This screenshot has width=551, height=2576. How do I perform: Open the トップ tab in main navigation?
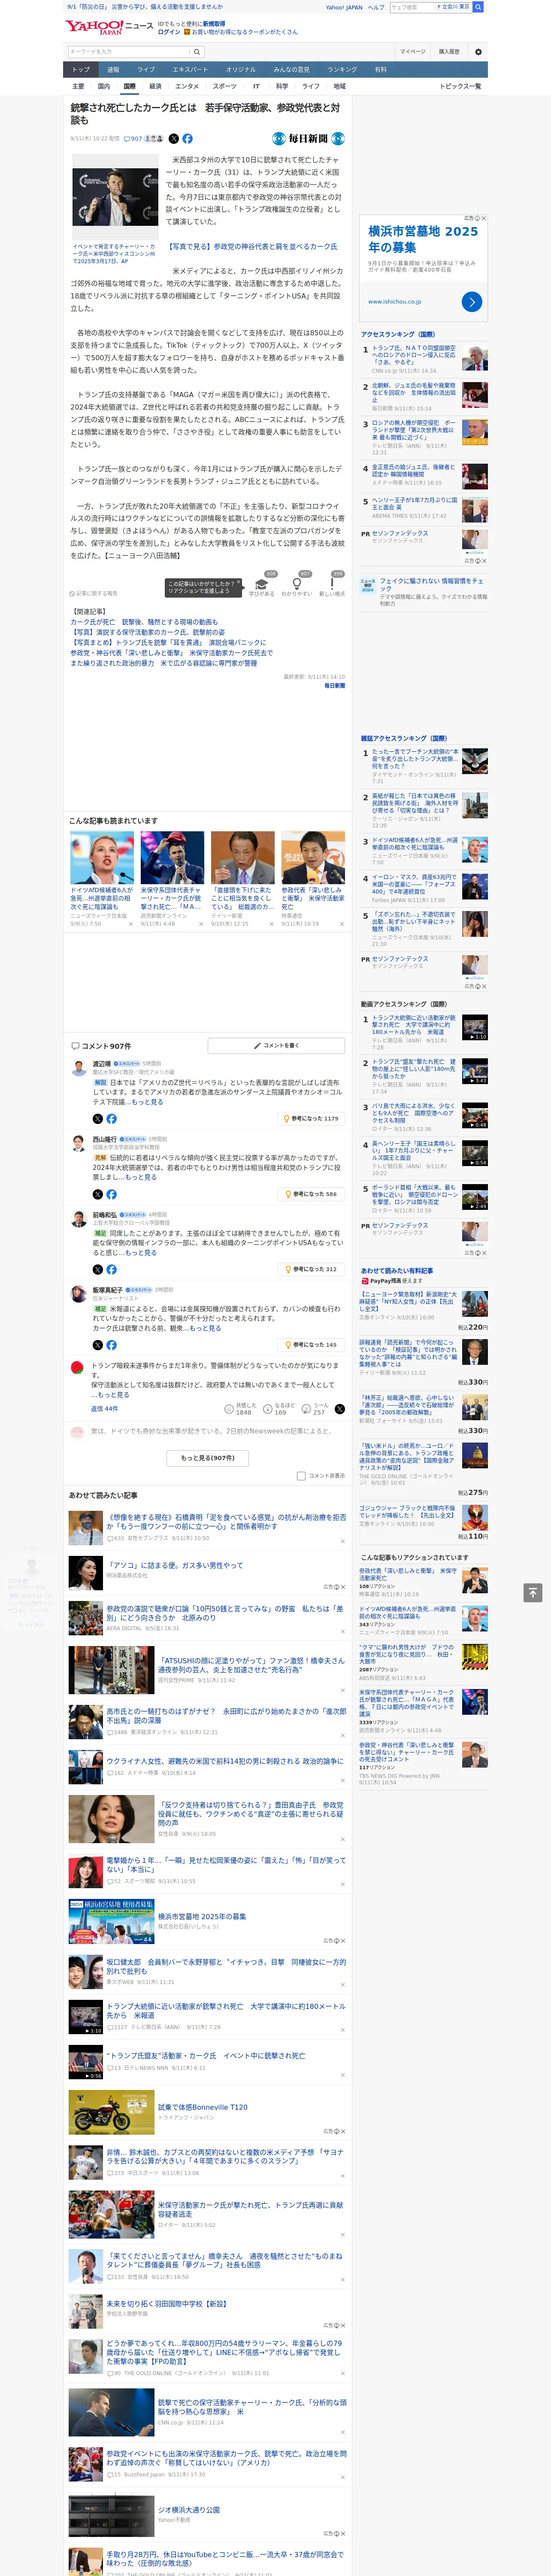click(81, 70)
